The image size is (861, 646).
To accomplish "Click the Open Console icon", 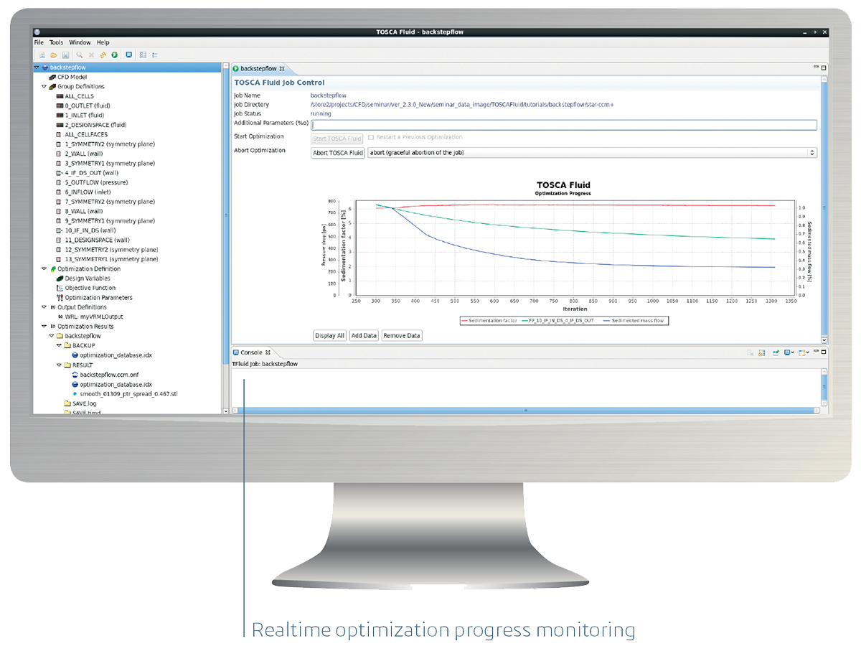I will click(x=802, y=352).
